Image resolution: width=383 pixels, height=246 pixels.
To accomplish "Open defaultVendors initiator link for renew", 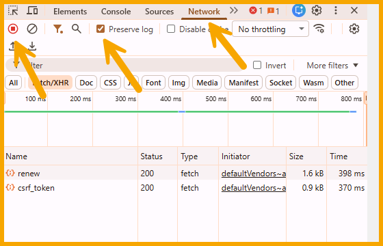I will pyautogui.click(x=254, y=174).
